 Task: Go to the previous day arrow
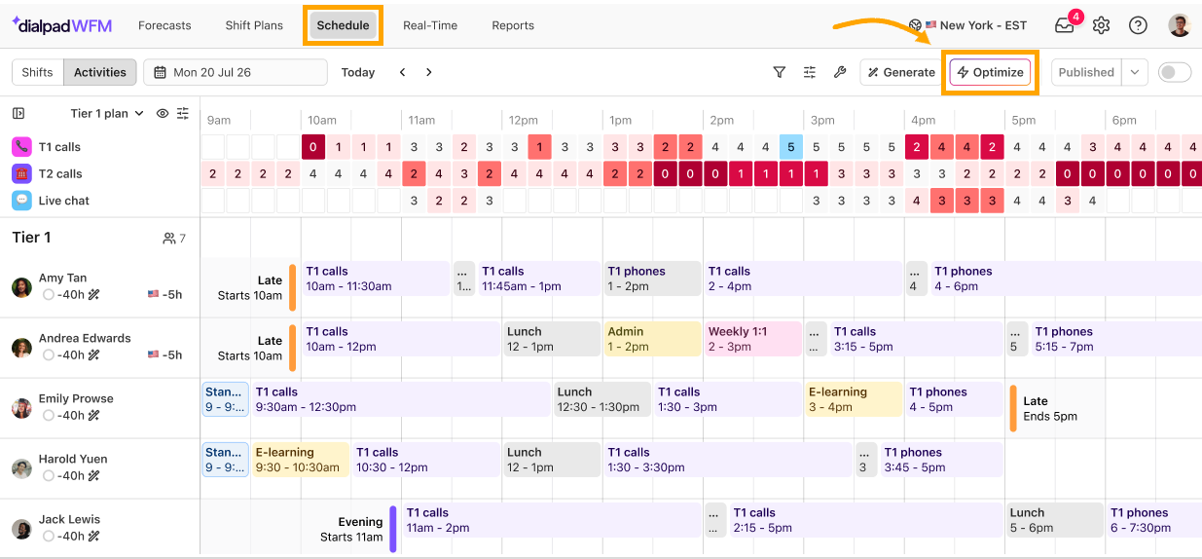(x=402, y=72)
